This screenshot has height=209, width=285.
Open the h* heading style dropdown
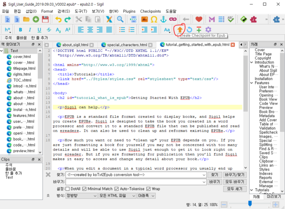8,30
